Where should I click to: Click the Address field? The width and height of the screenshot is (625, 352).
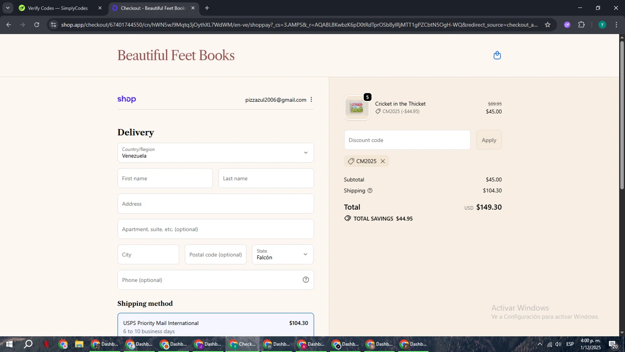tap(215, 204)
